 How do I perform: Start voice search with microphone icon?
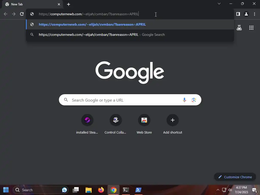pyautogui.click(x=184, y=100)
